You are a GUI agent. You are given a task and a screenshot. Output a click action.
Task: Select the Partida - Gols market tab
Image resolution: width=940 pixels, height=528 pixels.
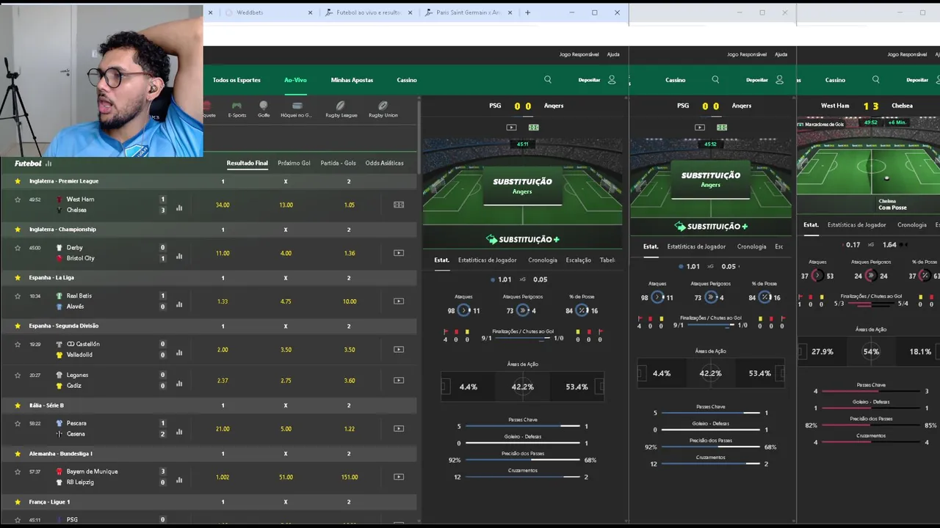(x=338, y=163)
